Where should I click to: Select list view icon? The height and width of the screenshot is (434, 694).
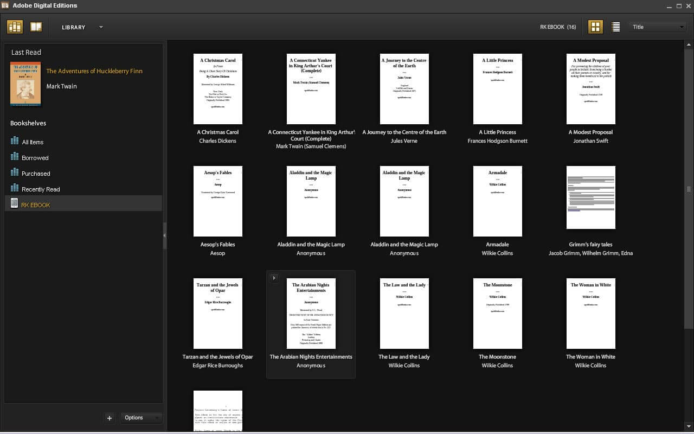point(615,27)
